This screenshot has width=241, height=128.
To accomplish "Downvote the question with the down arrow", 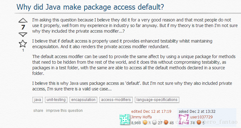I will pos(23,34).
